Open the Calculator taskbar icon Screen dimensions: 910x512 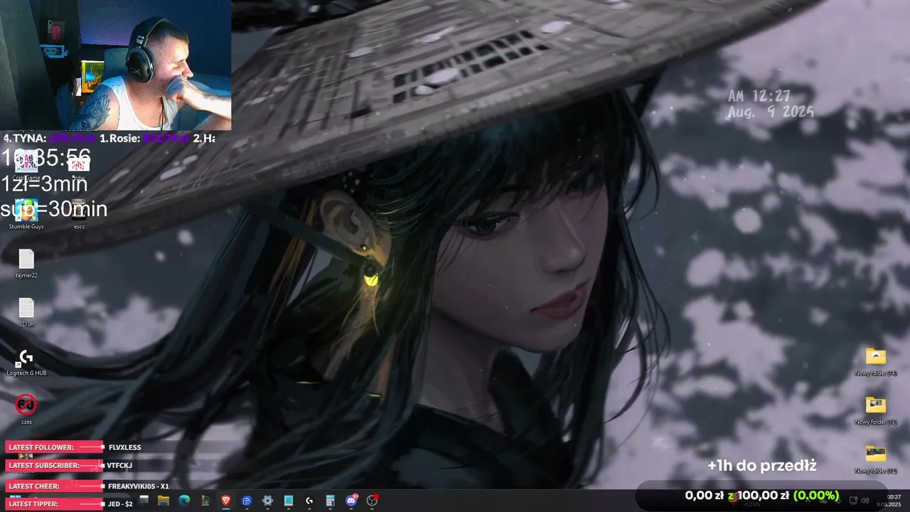pyautogui.click(x=330, y=501)
